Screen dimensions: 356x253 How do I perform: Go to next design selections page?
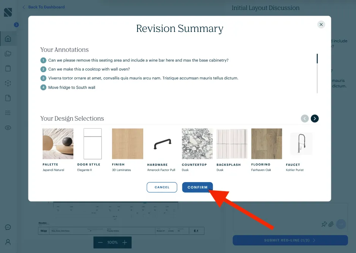[315, 118]
